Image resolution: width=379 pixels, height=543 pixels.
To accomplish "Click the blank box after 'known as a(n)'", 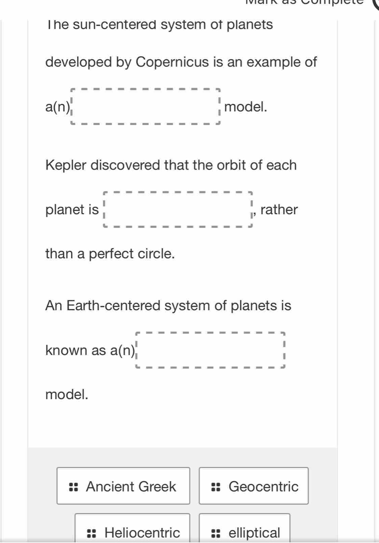I will [x=210, y=350].
